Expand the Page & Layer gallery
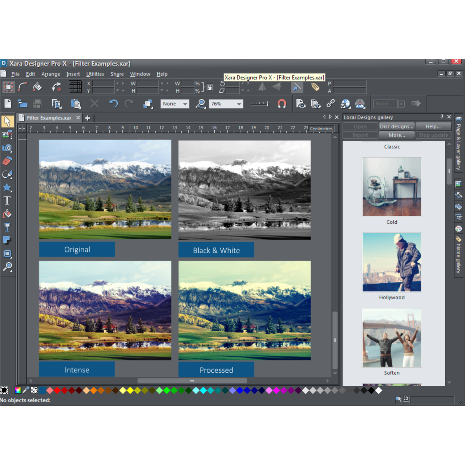Image resolution: width=465 pixels, height=465 pixels. click(458, 143)
